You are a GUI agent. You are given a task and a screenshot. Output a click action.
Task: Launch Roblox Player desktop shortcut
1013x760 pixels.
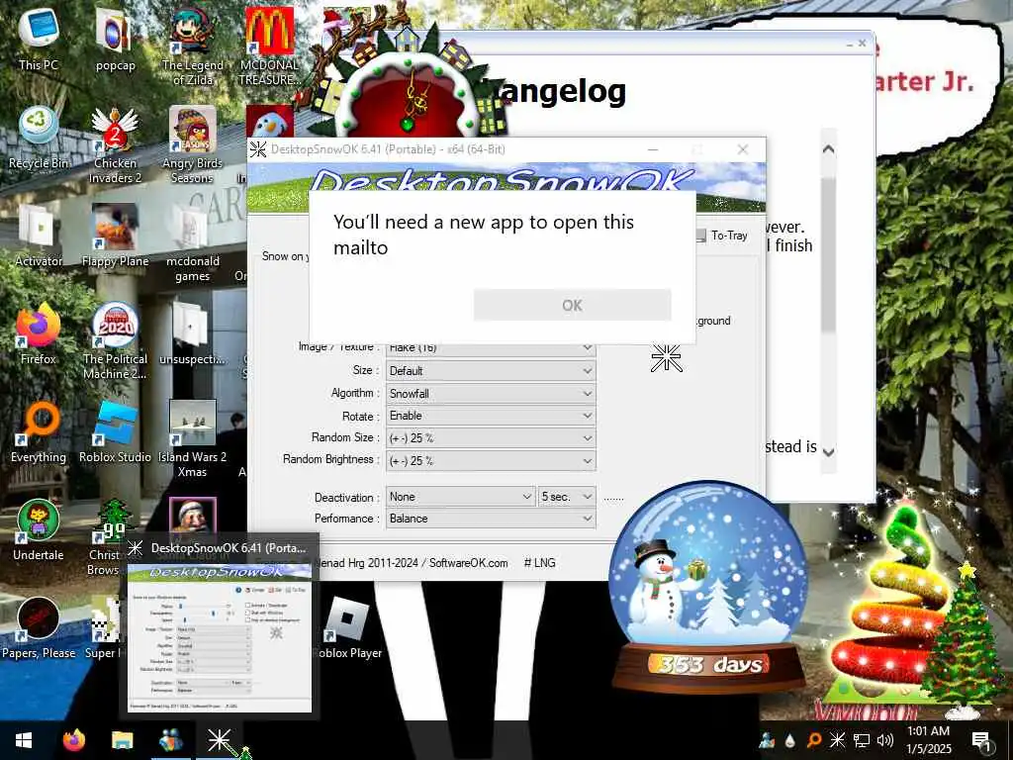pos(347,628)
